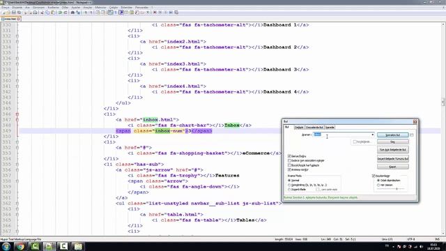Click the Kapat button in Bul dialog
The height and width of the screenshot is (251, 446).
[393, 167]
